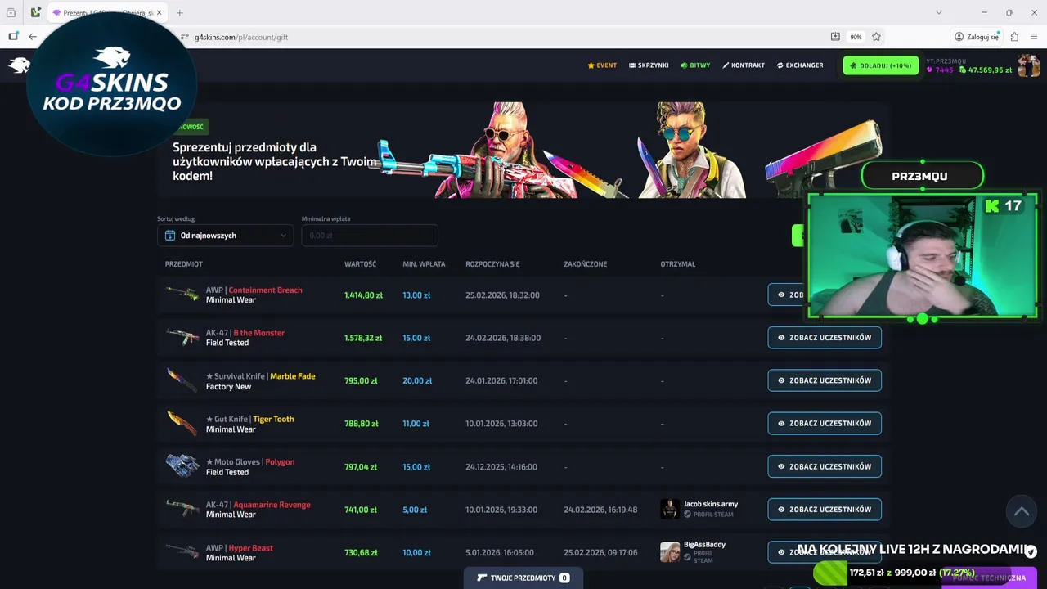Screen dimensions: 1047x589
Task: Open the EVENT star menu item
Action: point(602,65)
